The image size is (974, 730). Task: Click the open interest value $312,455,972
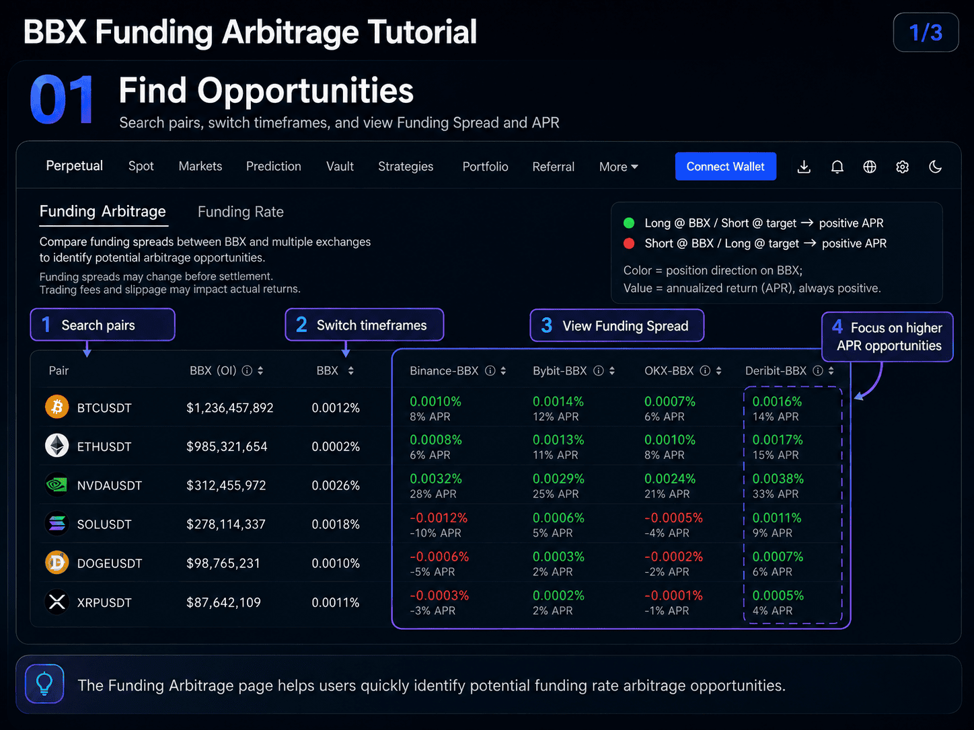tap(226, 486)
